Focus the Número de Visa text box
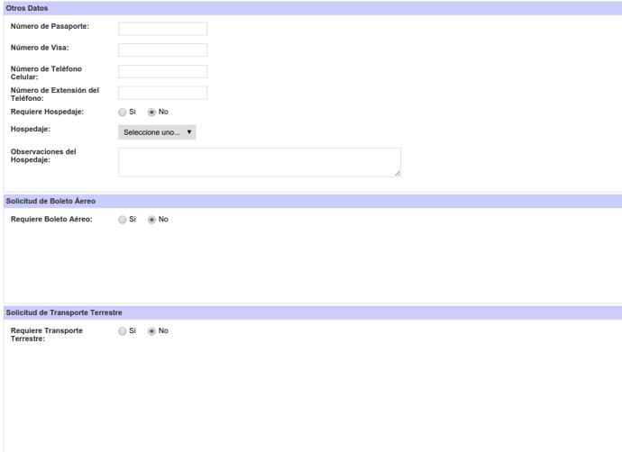This screenshot has width=622, height=452. [162, 50]
